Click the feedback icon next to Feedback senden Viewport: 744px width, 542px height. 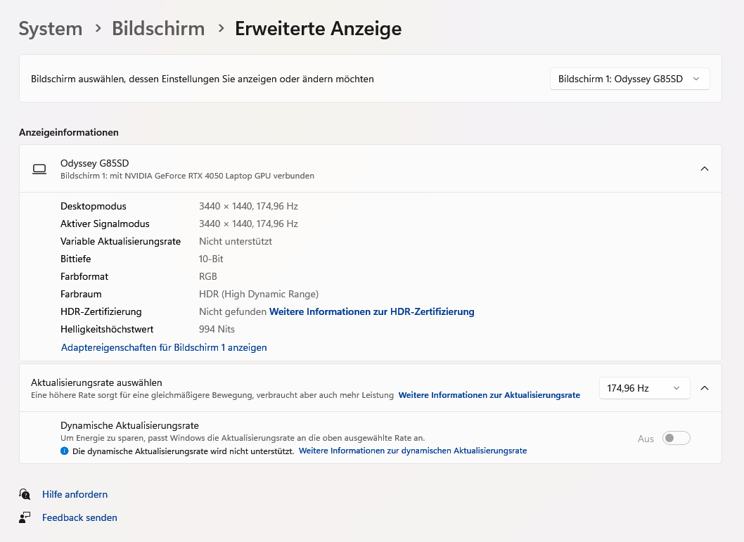click(x=25, y=517)
